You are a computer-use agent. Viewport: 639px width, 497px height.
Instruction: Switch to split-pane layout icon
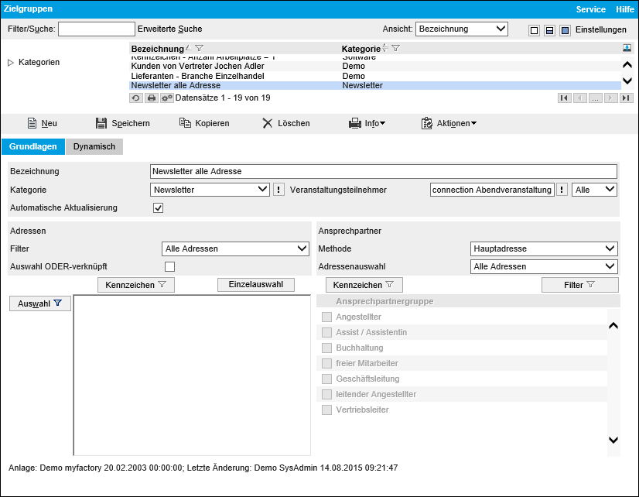[x=549, y=30]
